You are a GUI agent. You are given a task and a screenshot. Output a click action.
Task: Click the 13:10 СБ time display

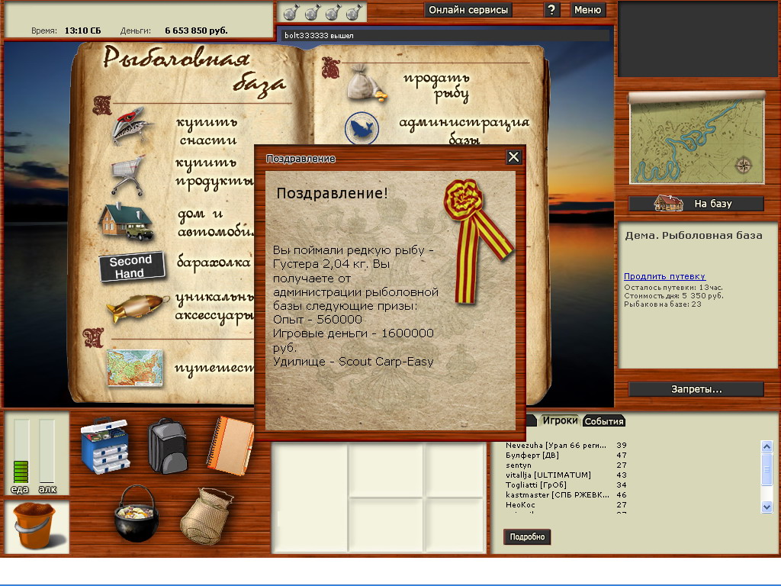(x=82, y=31)
